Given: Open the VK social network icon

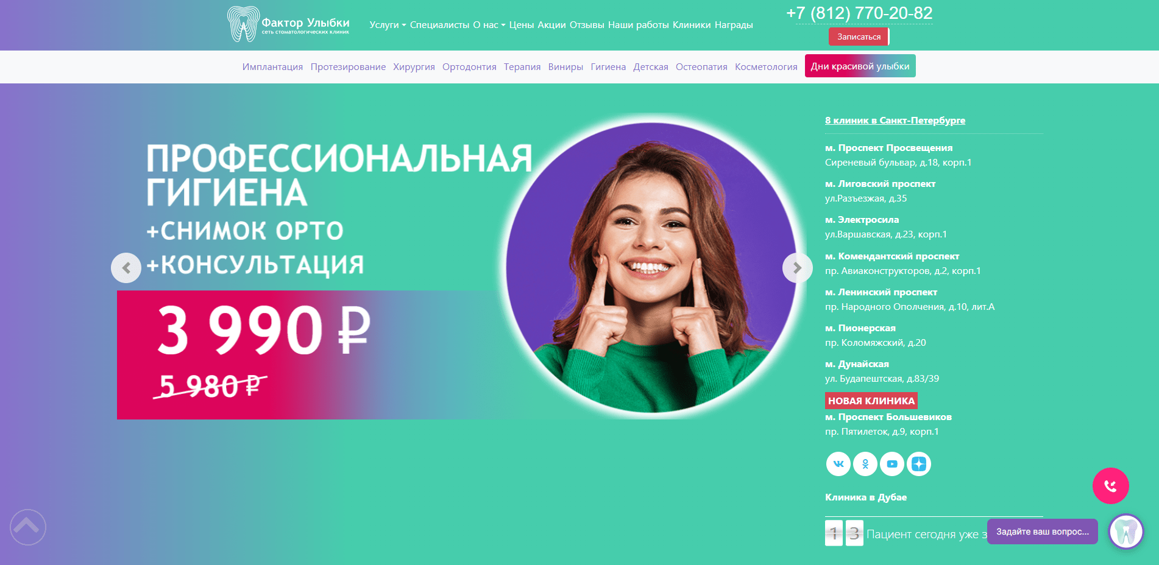Looking at the screenshot, I should click(x=838, y=464).
